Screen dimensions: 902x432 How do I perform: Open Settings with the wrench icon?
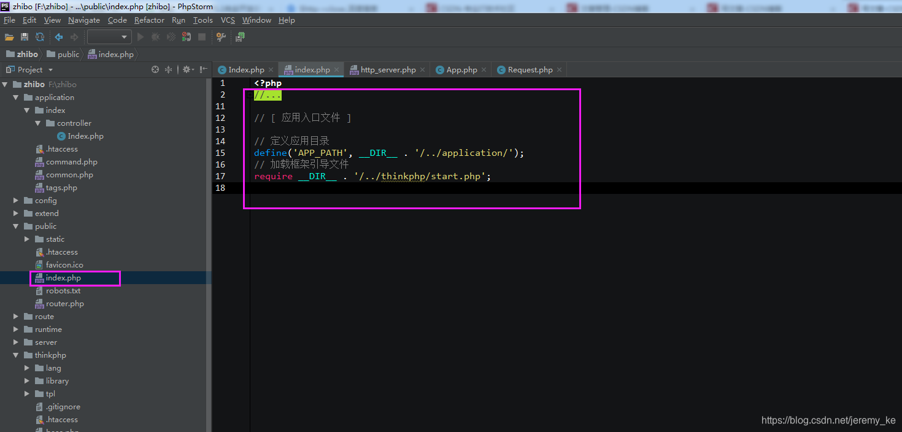[x=222, y=37]
